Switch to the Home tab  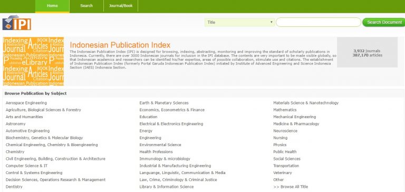(x=52, y=6)
